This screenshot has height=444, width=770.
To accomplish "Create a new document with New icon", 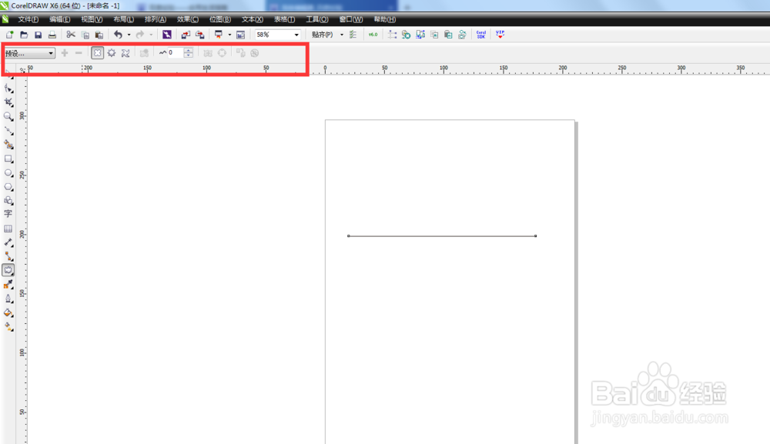I will (x=9, y=35).
